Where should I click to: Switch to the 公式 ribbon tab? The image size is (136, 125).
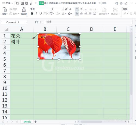60,3
